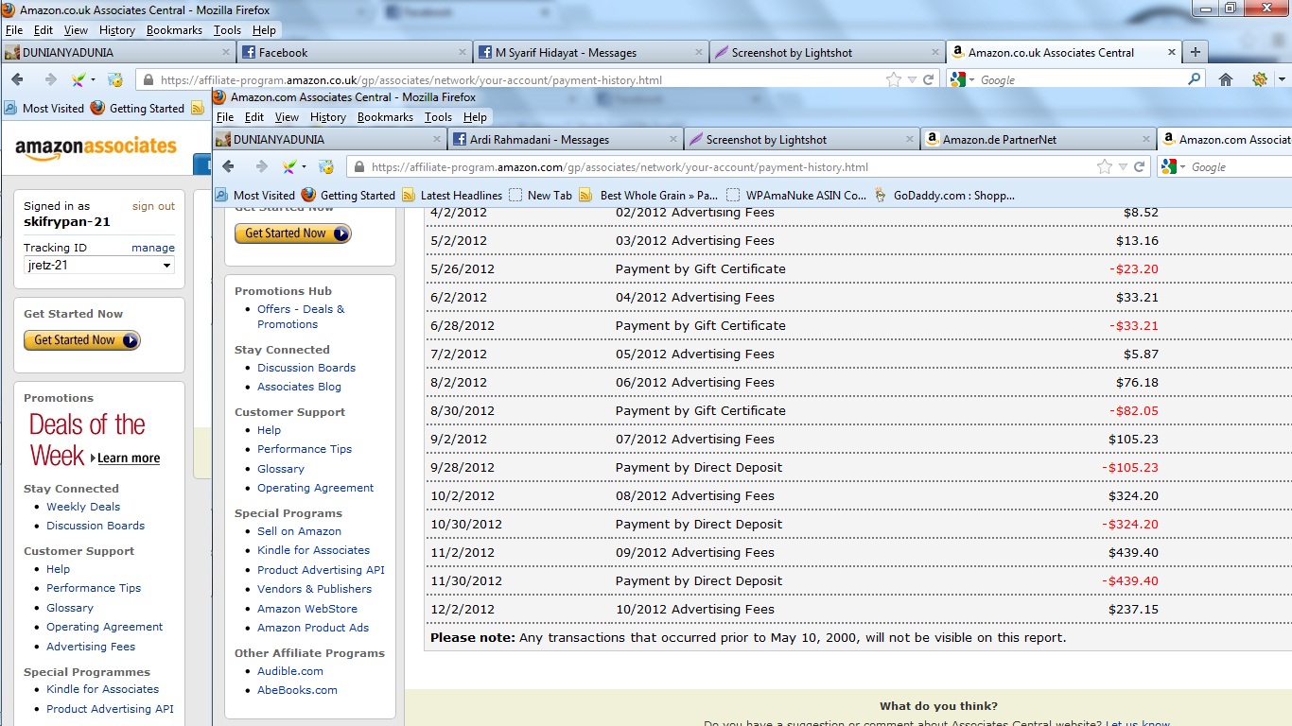
Task: Open Advertising Fees link in Amazon.co.uk window
Action: pos(91,647)
